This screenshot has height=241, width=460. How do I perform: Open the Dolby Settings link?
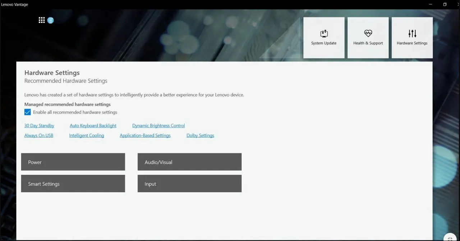(x=200, y=136)
